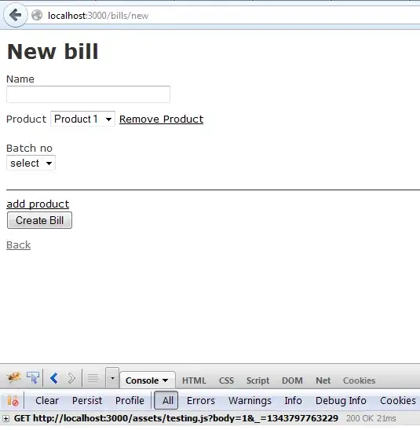
Task: Click the 200 OK 21ms status text
Action: 371,418
